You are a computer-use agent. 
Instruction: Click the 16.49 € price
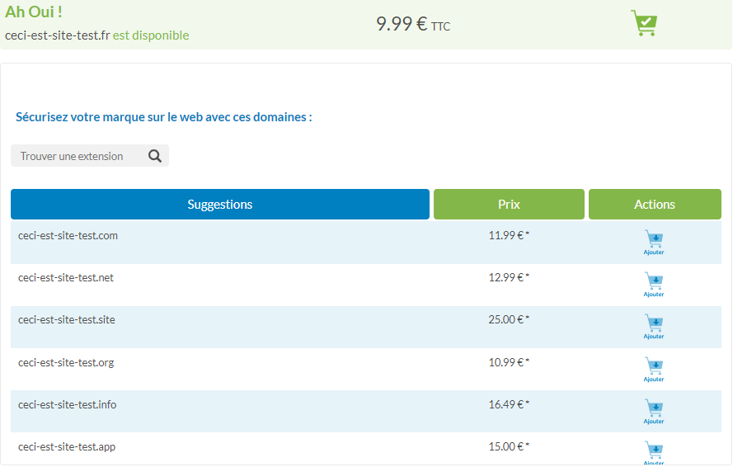[509, 405]
